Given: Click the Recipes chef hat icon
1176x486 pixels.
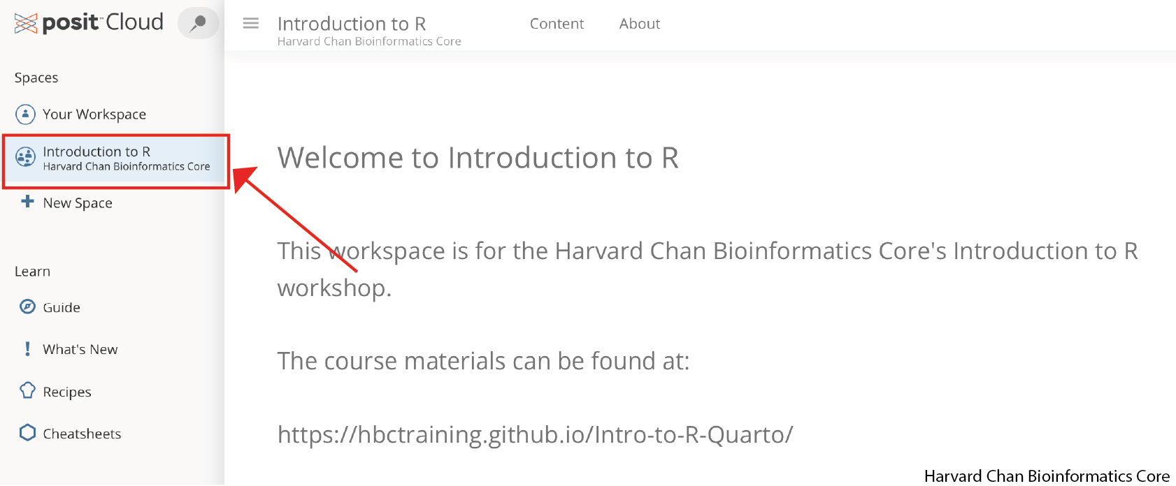Looking at the screenshot, I should pos(27,391).
